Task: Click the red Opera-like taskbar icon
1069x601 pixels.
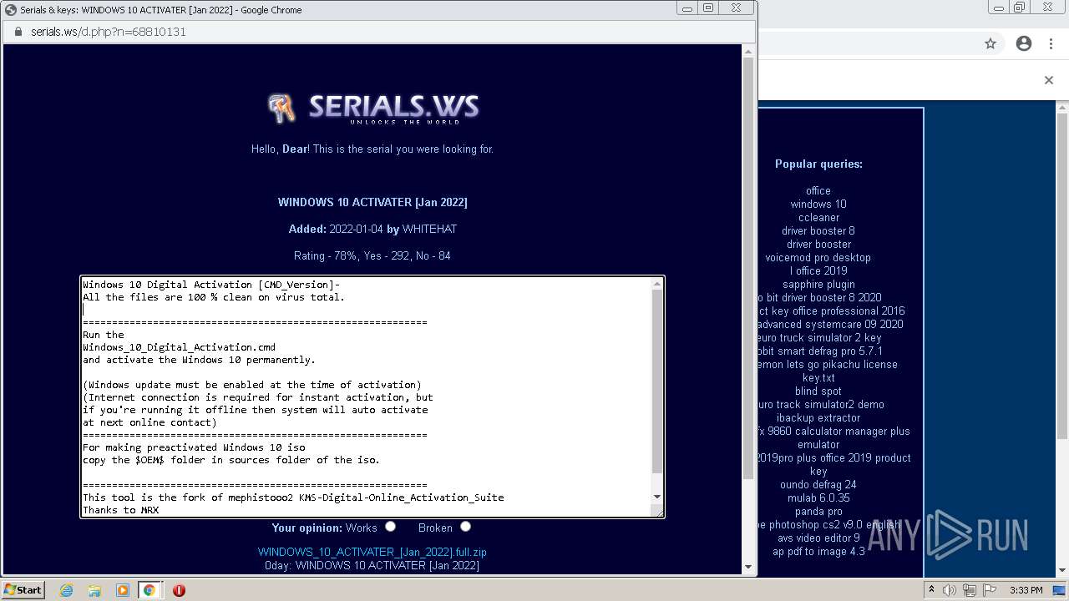Action: coord(179,590)
